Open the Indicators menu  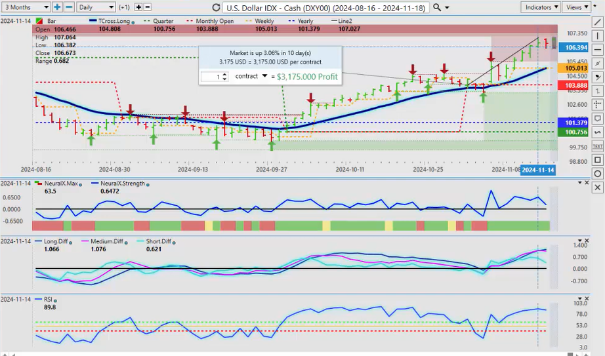click(542, 7)
